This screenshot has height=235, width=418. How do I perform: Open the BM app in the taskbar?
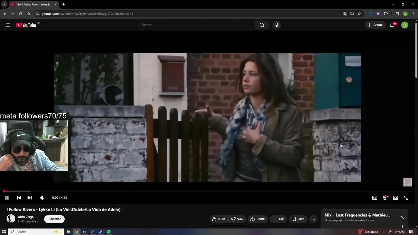85,232
